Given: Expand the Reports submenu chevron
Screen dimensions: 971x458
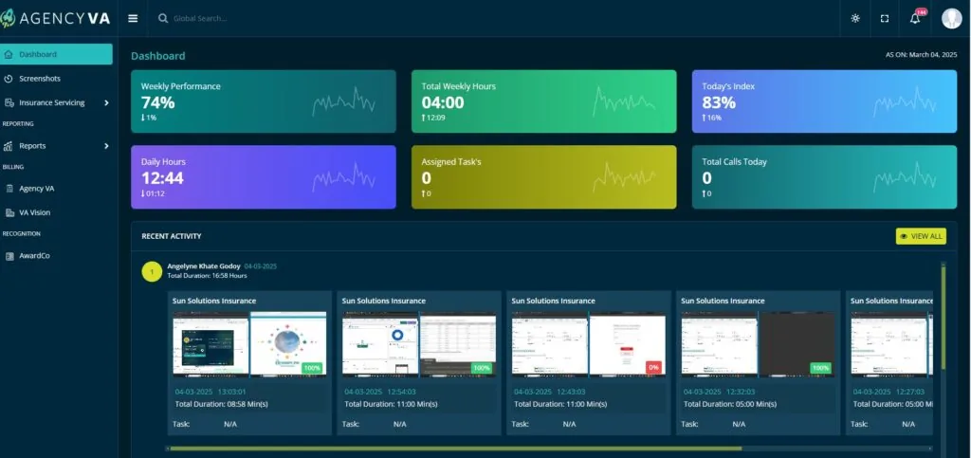Looking at the screenshot, I should (106, 146).
